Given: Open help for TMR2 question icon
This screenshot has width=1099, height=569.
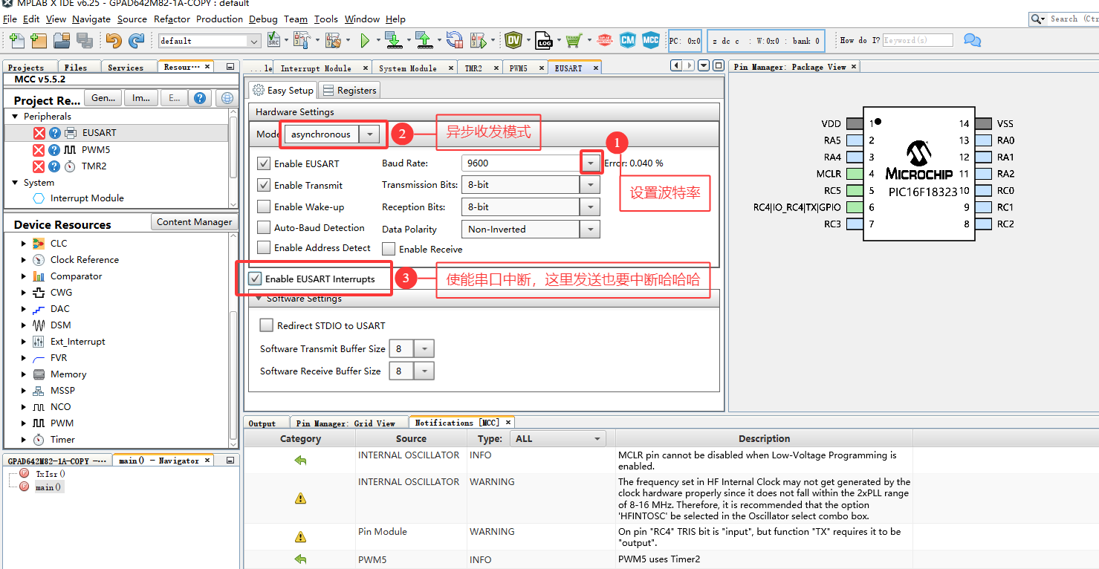Looking at the screenshot, I should pos(54,166).
